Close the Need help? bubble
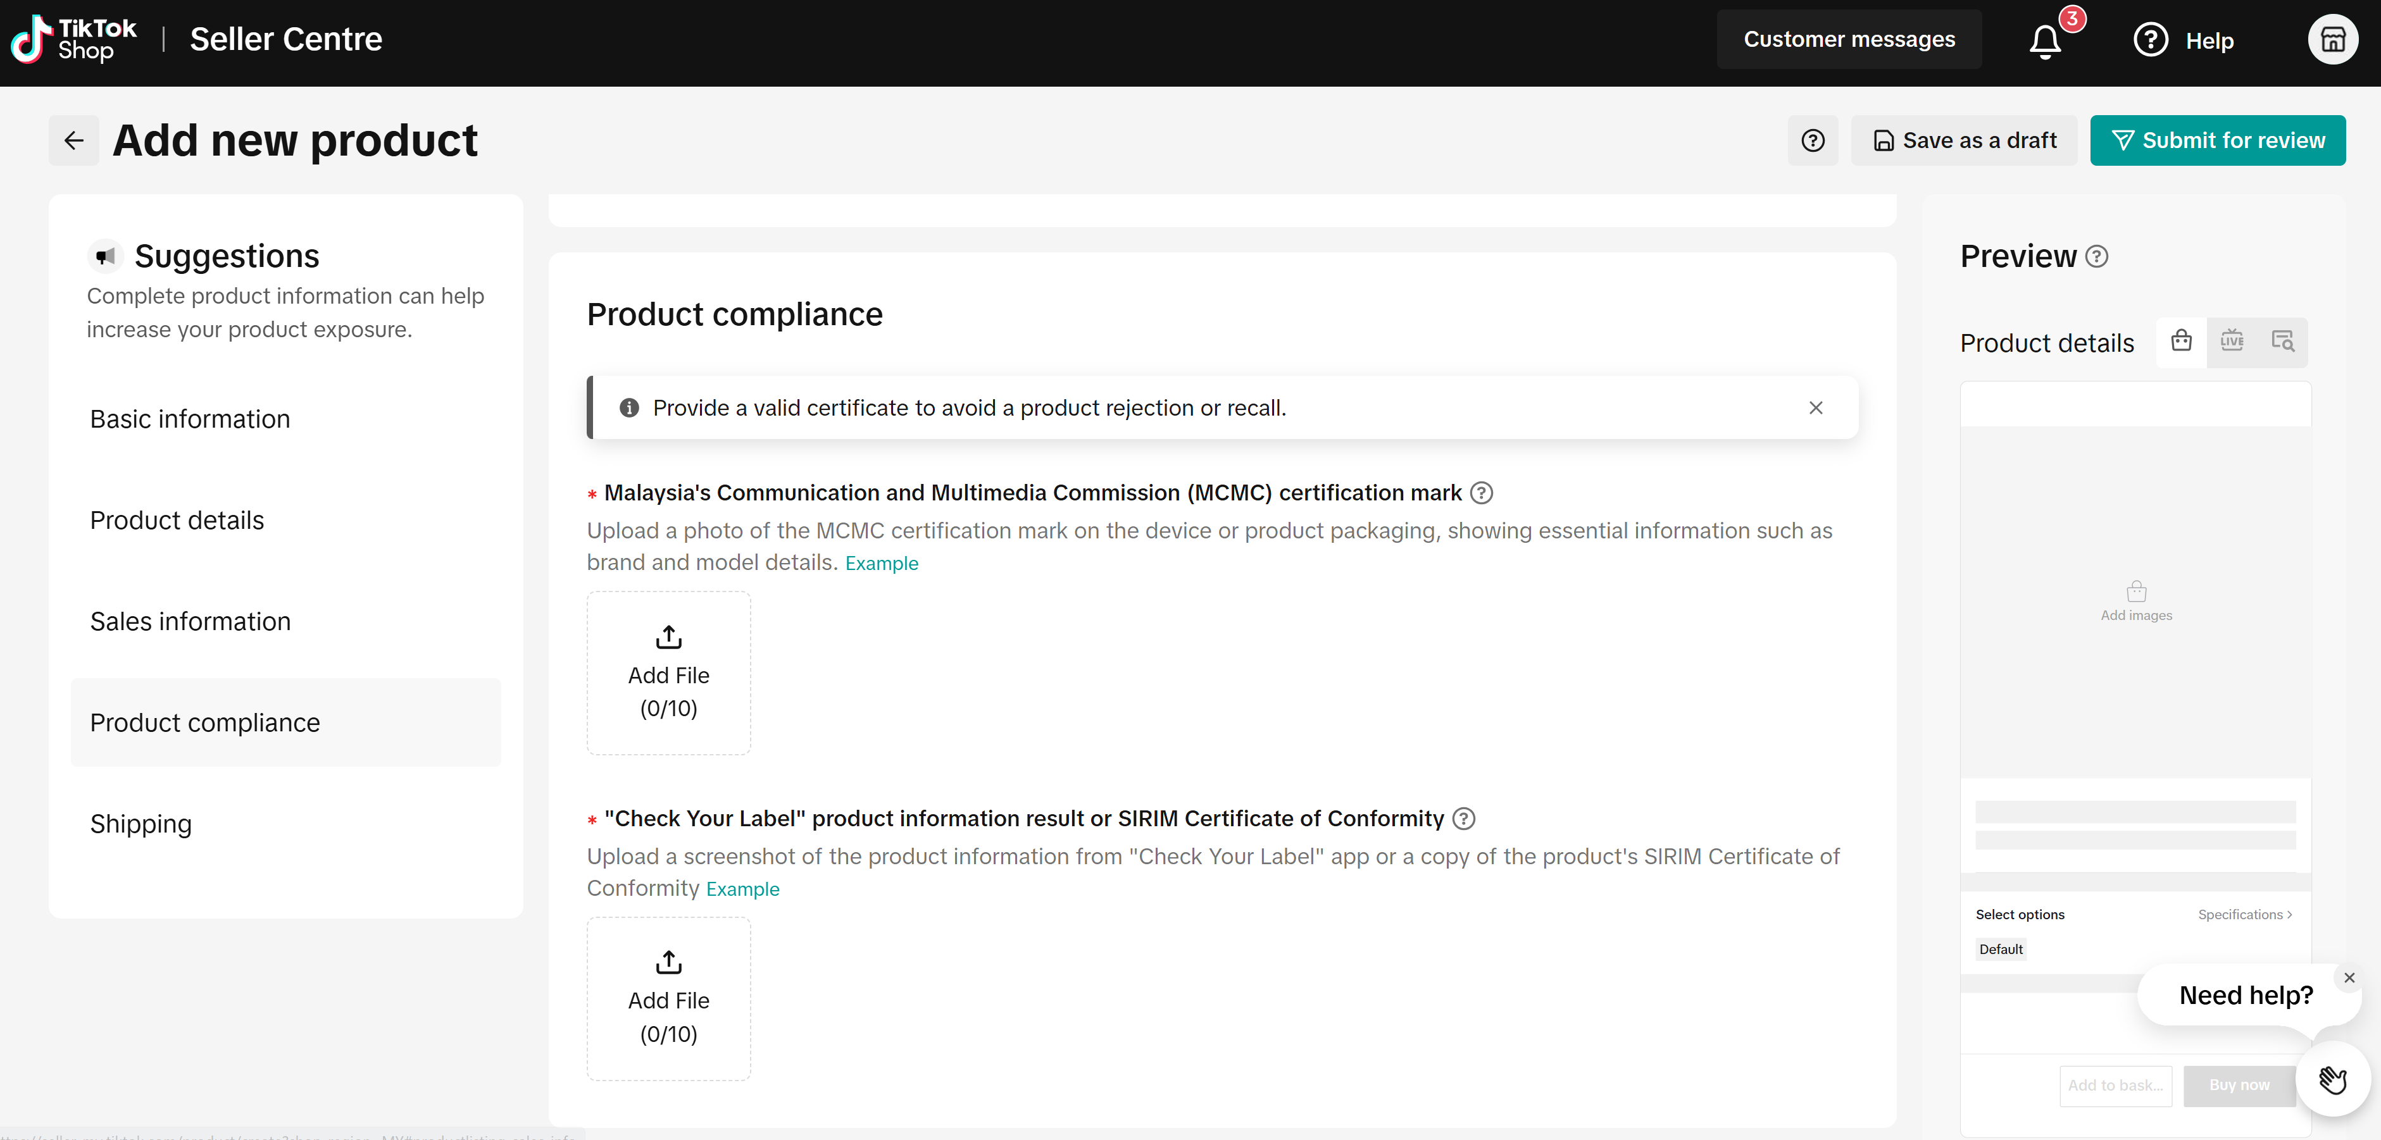The width and height of the screenshot is (2381, 1140). point(2349,977)
